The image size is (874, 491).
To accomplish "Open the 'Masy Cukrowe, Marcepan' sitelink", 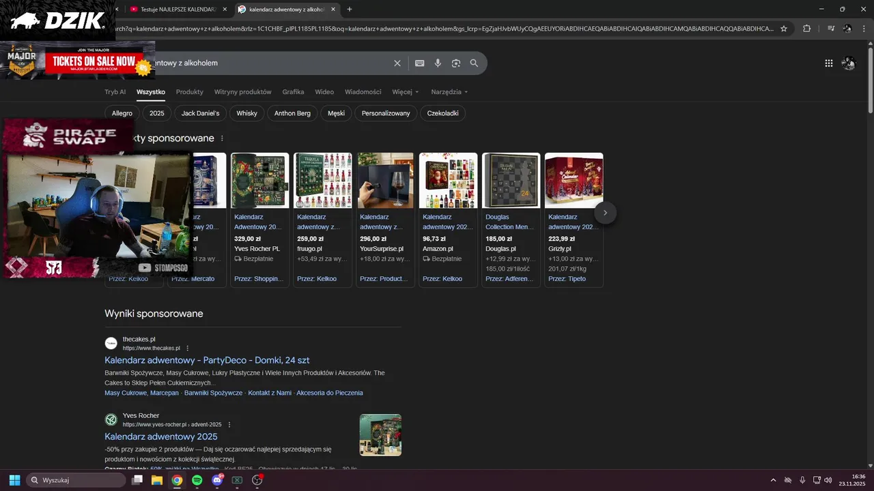I will [x=141, y=393].
